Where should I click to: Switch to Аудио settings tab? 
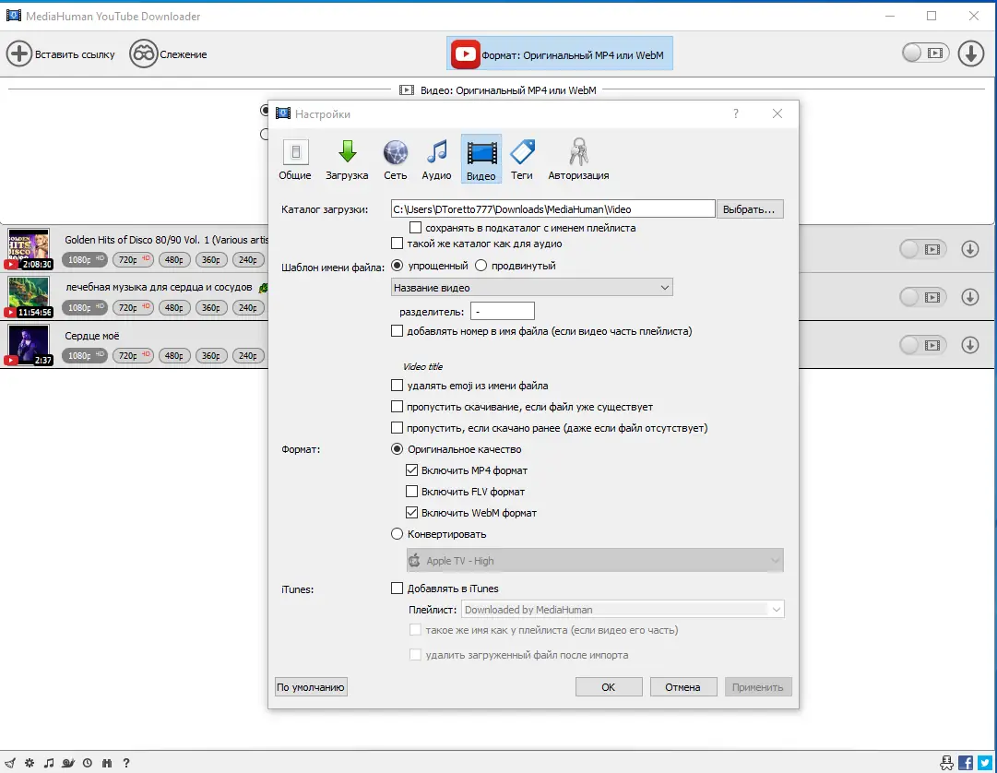pos(436,159)
